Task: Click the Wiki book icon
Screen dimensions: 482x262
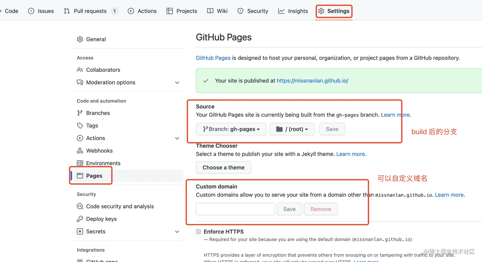Action: [210, 11]
